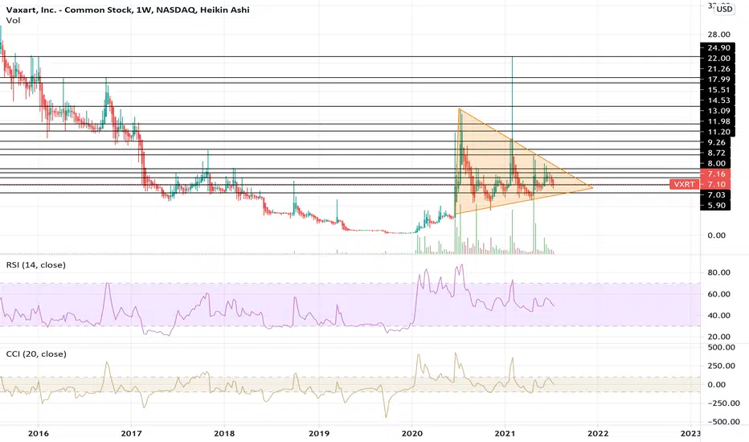Select the RSI (14, close) indicator label
This screenshot has width=749, height=442.
point(36,264)
